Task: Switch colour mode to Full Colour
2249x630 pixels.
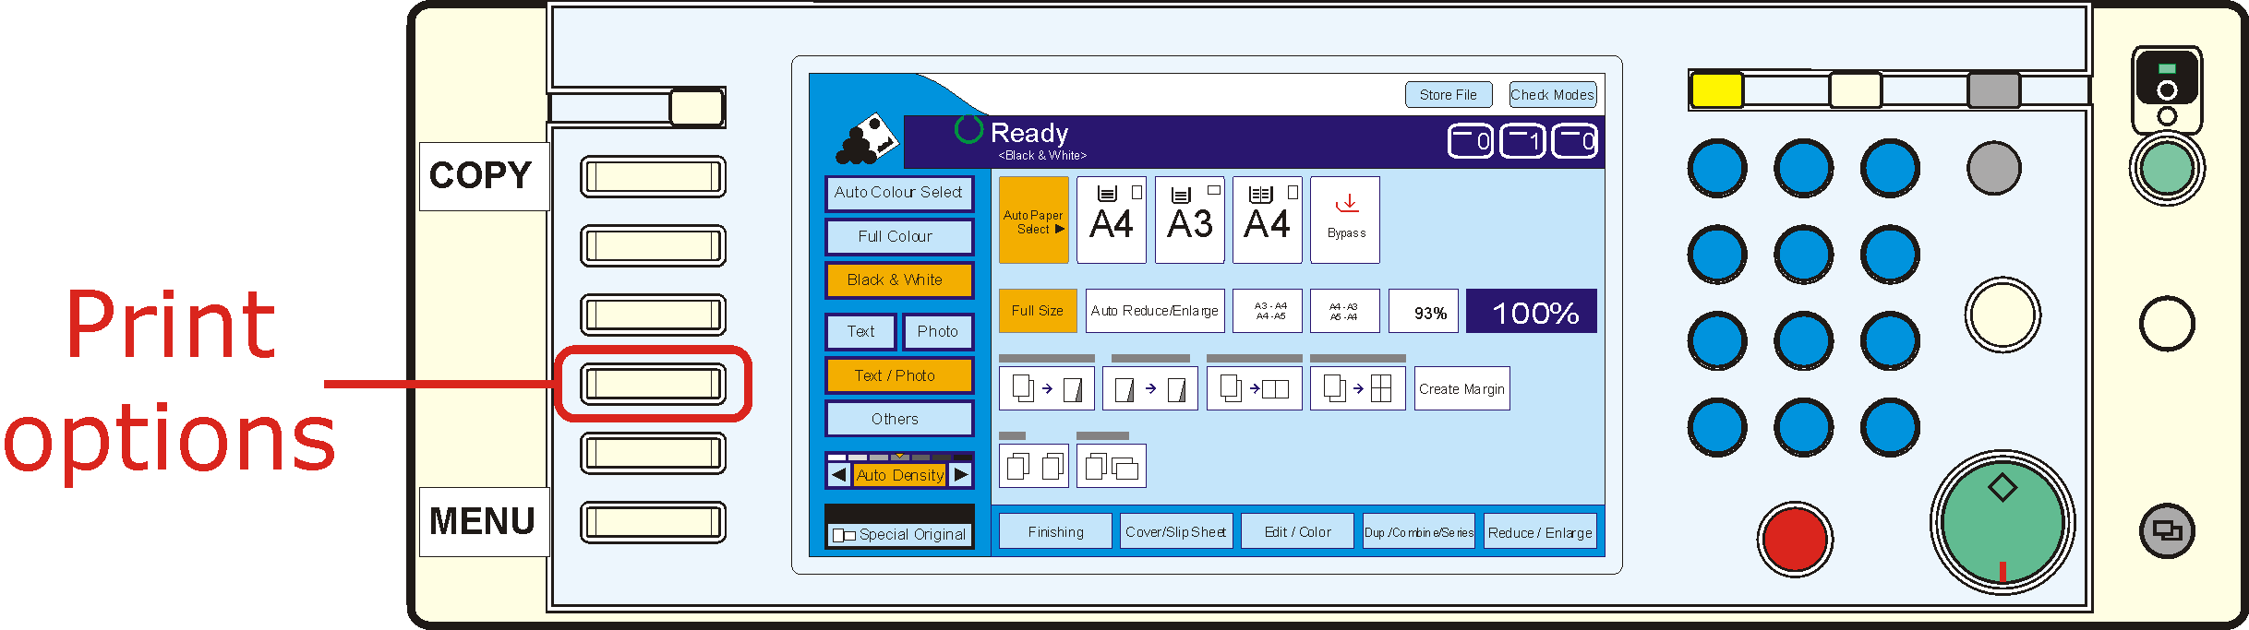Action: 898,236
